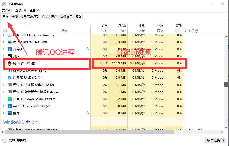Expand the 英特尔 显卡控制中心 (2) group
229x146 pixels.
tap(4, 106)
